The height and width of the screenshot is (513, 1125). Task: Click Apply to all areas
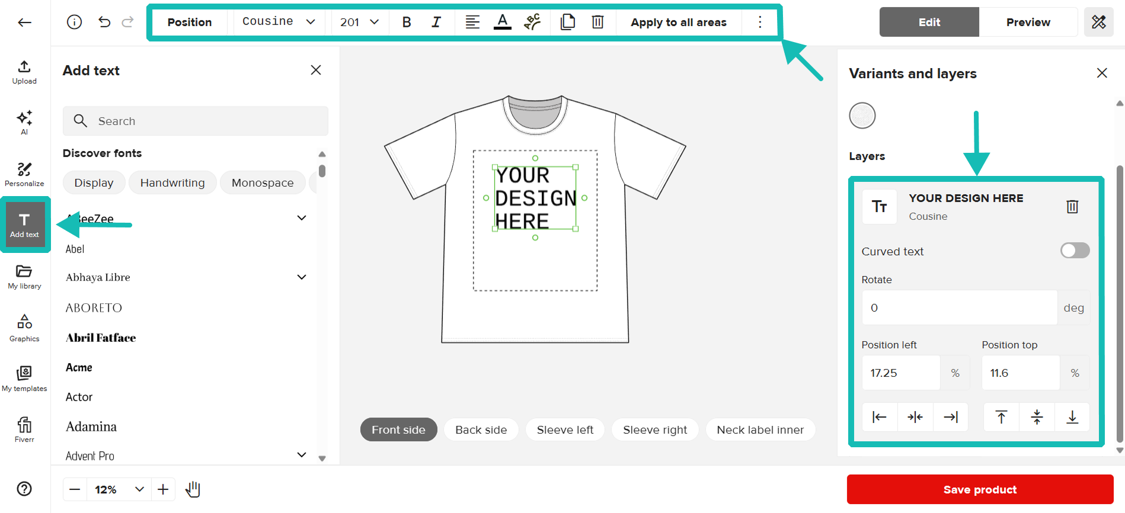(x=678, y=22)
